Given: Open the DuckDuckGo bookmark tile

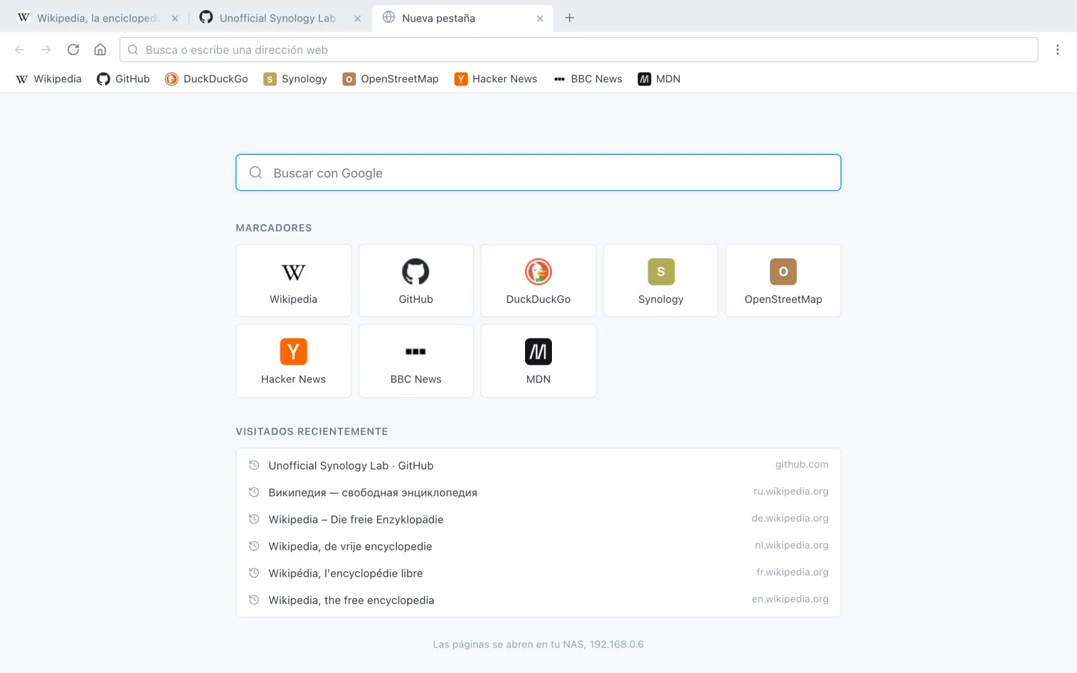Looking at the screenshot, I should tap(538, 281).
